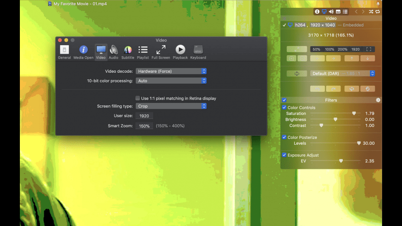Open the General preferences tab
The height and width of the screenshot is (226, 402).
point(64,52)
